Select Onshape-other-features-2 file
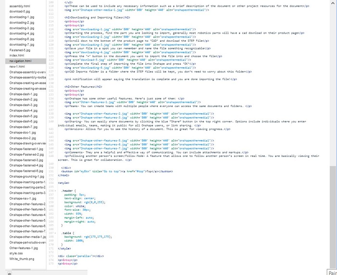This screenshot has height=275, width=337. click(x=27, y=204)
